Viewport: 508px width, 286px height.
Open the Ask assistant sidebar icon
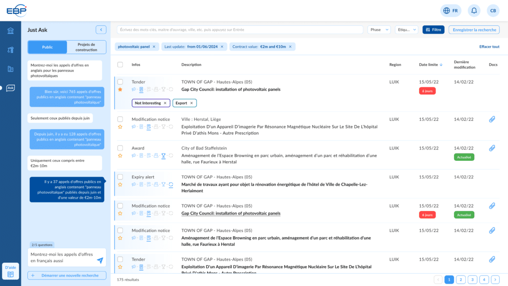[x=10, y=88]
